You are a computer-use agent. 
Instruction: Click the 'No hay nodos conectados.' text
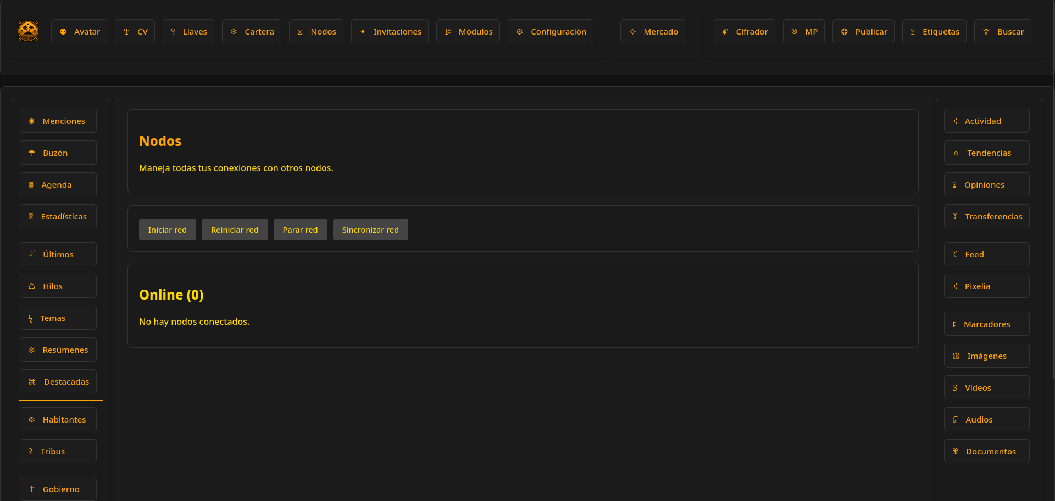[194, 322]
